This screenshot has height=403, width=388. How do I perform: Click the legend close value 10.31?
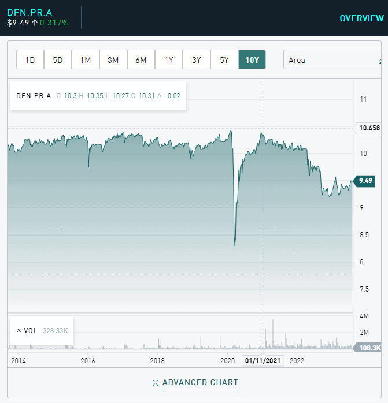pos(147,96)
